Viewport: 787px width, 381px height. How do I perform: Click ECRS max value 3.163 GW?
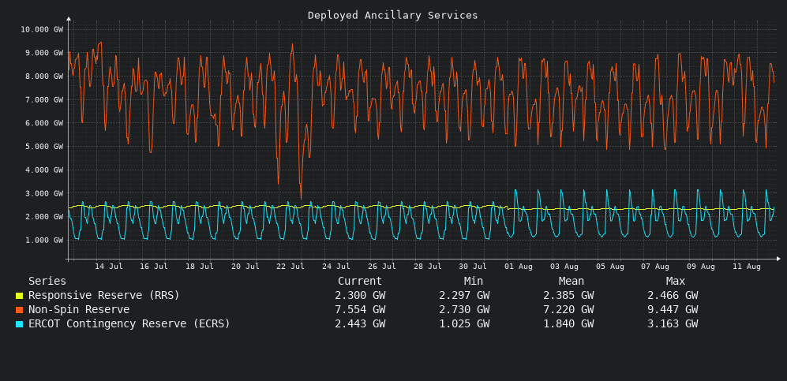(673, 324)
